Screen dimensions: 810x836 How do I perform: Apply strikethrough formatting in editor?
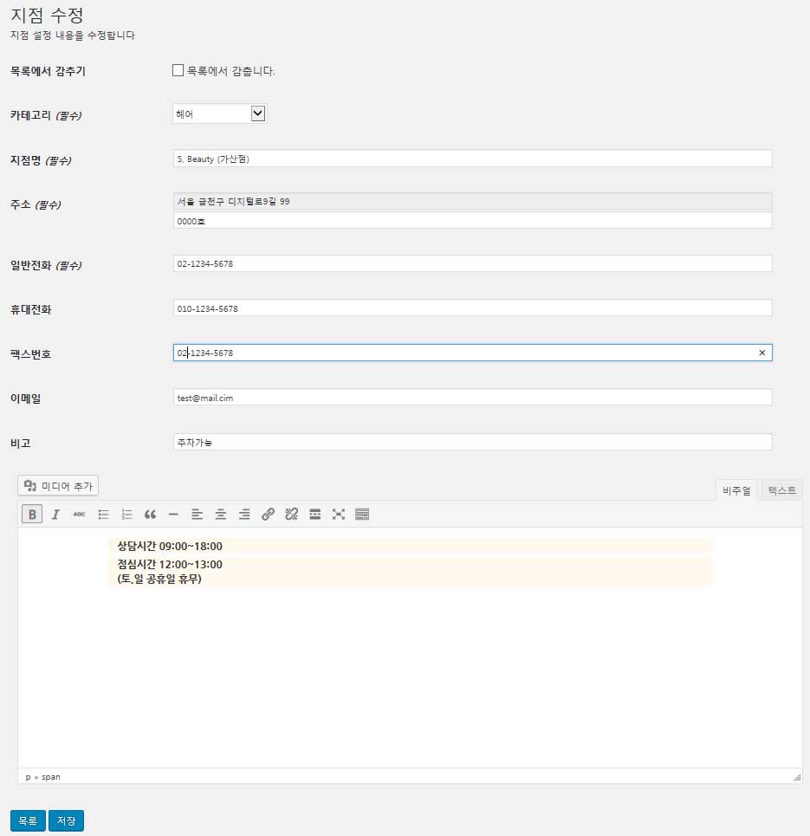(79, 514)
